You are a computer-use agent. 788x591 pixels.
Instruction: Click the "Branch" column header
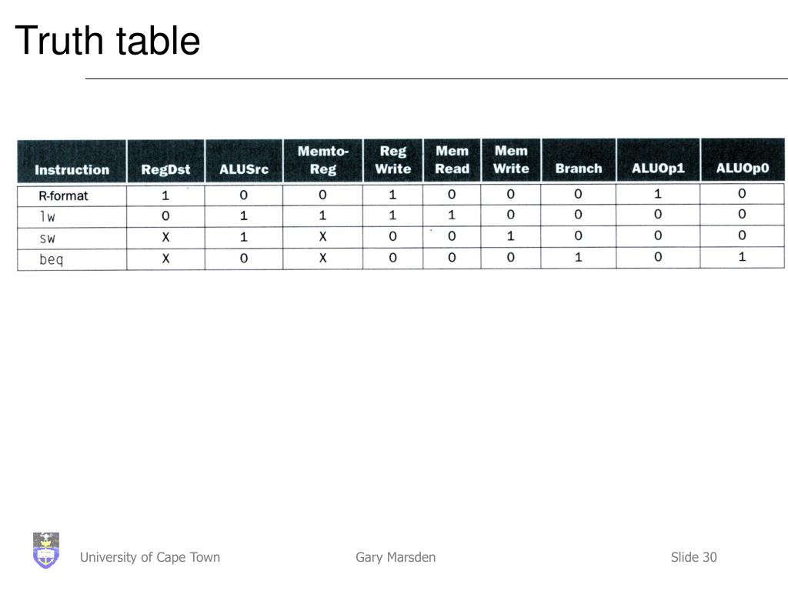(578, 169)
